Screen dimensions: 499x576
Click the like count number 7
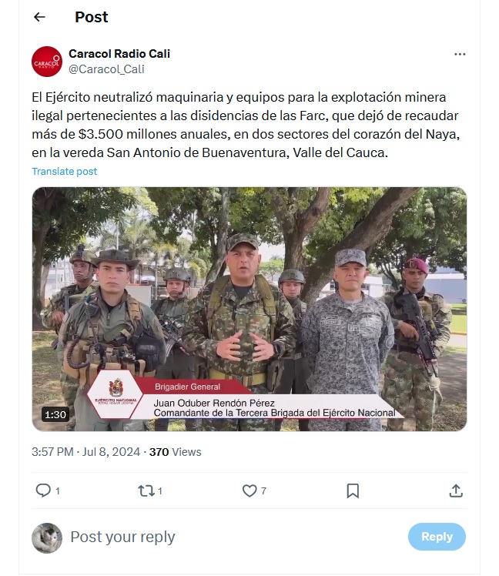pyautogui.click(x=263, y=491)
